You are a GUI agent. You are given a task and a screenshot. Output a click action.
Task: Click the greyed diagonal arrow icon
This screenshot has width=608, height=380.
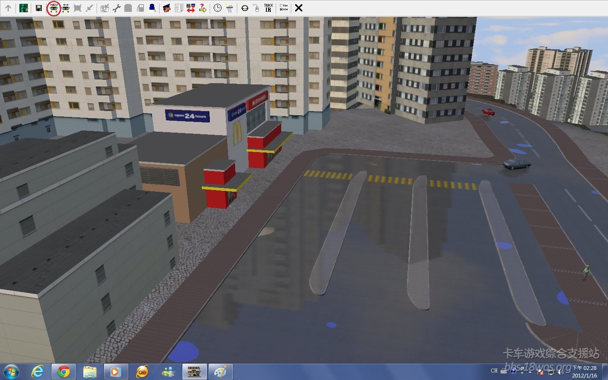pos(90,8)
